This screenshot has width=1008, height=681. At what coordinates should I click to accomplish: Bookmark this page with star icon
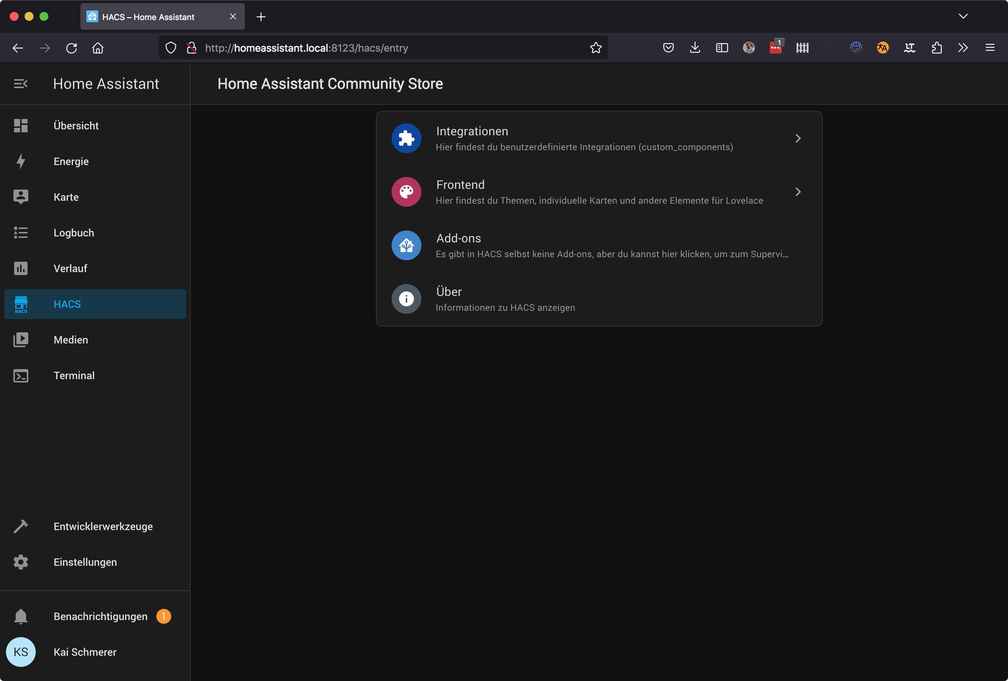[x=596, y=48]
